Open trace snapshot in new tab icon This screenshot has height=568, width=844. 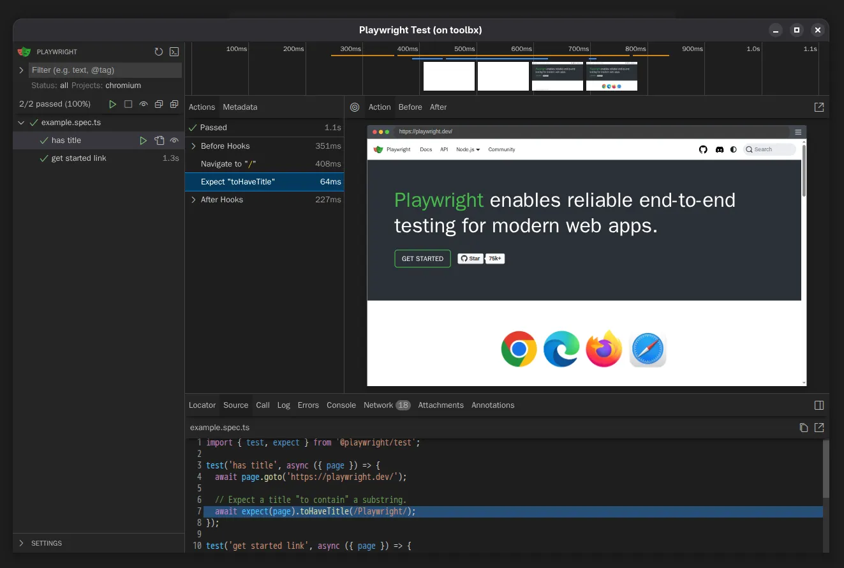tap(819, 107)
